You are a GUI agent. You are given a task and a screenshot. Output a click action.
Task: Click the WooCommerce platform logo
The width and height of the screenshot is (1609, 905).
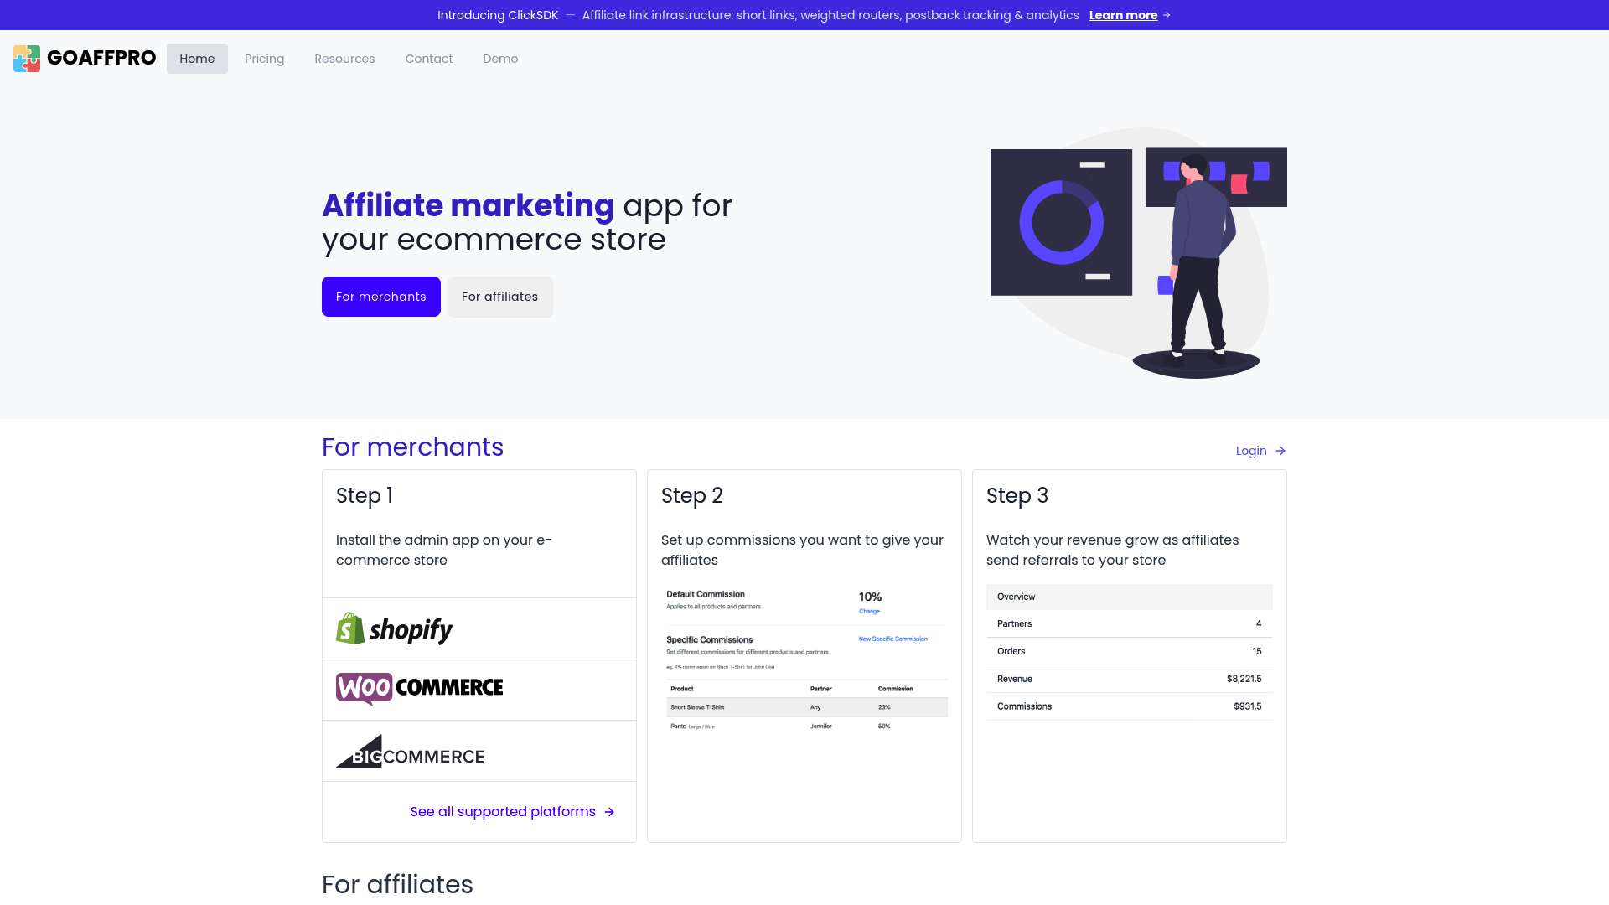pos(419,689)
